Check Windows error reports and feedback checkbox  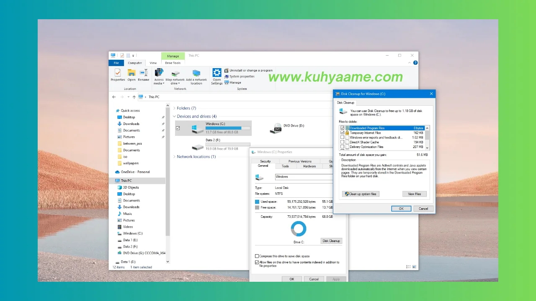342,137
